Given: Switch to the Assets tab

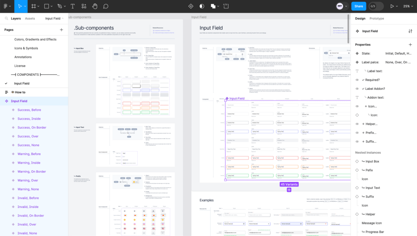Looking at the screenshot, I should (x=30, y=18).
